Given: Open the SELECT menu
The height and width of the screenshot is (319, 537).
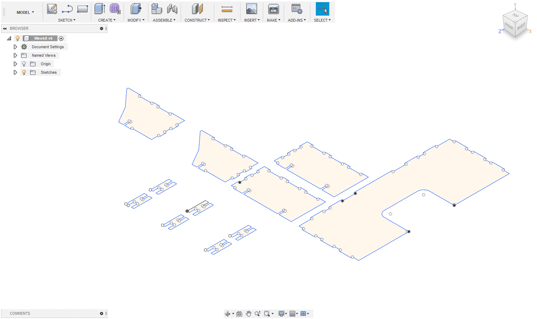Looking at the screenshot, I should (322, 20).
